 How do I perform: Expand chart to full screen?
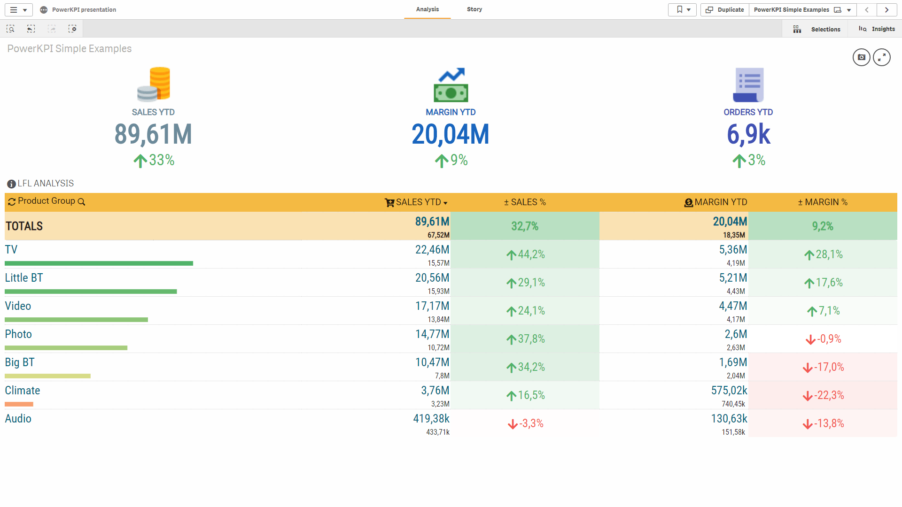coord(882,57)
